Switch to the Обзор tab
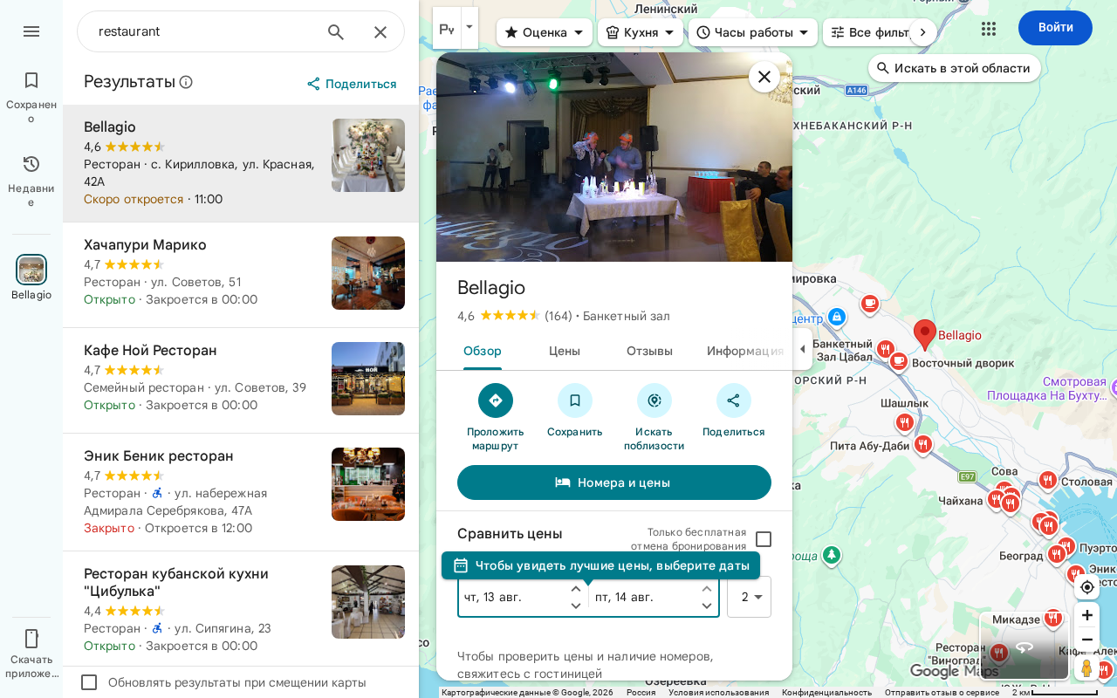The height and width of the screenshot is (698, 1117). [483, 351]
